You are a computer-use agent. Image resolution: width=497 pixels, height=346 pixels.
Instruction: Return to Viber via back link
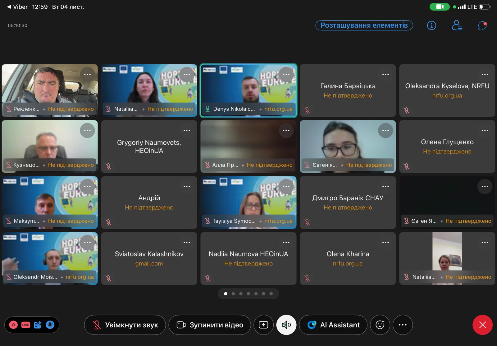[17, 7]
